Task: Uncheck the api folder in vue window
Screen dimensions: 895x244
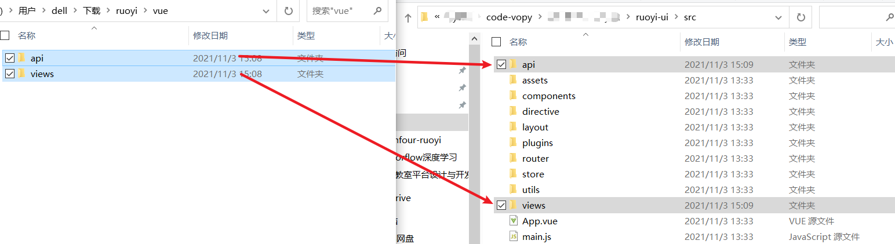Action: click(x=10, y=58)
